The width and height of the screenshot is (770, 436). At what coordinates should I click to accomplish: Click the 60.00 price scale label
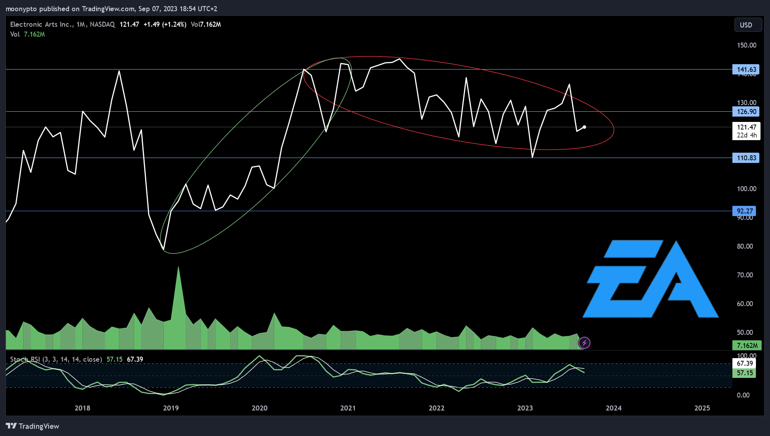(745, 304)
